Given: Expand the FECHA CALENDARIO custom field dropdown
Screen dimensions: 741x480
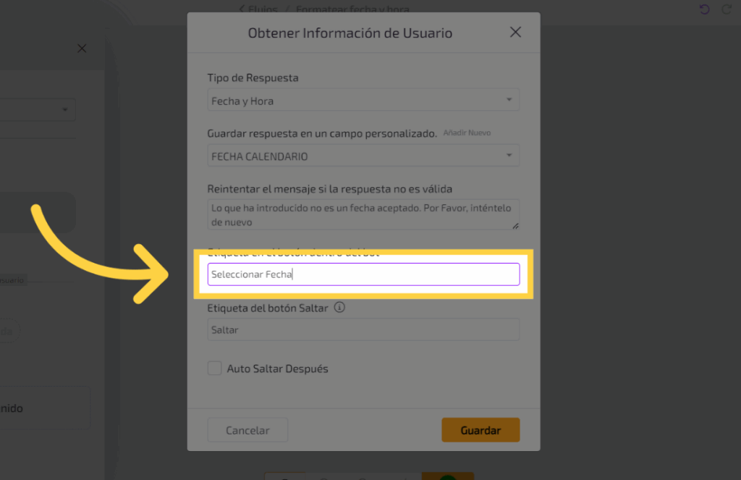Looking at the screenshot, I should (x=363, y=156).
